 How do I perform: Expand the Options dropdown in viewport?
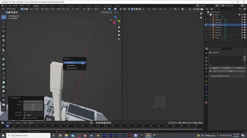117,12
